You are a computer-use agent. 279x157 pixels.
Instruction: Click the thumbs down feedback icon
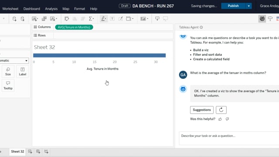click(x=227, y=119)
